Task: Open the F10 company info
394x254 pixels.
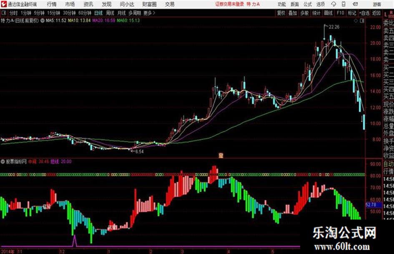Action: 340,13
